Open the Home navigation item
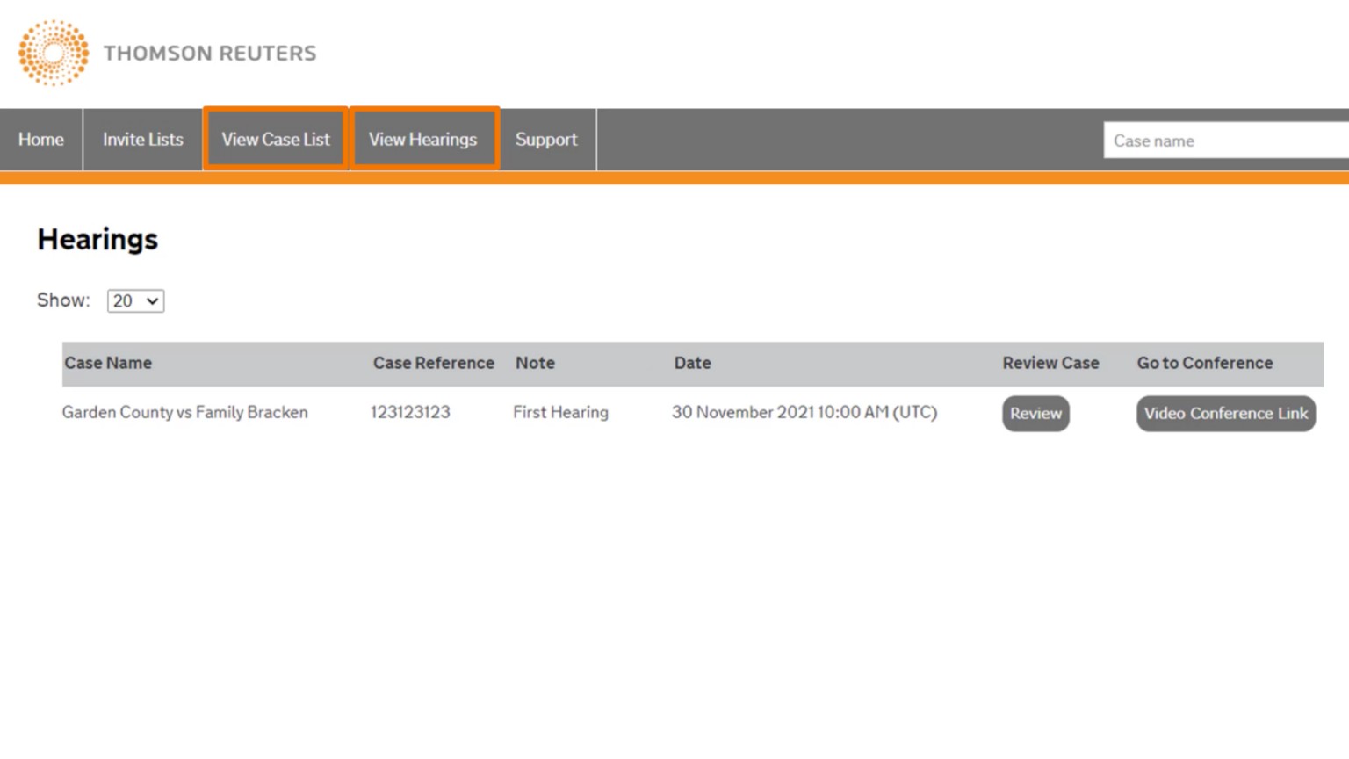The height and width of the screenshot is (759, 1349). tap(40, 139)
